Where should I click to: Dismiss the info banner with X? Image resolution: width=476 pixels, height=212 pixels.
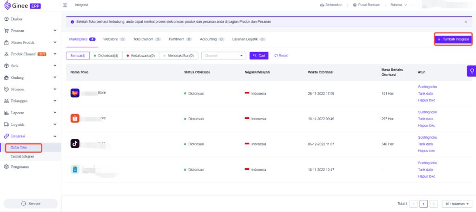466,22
